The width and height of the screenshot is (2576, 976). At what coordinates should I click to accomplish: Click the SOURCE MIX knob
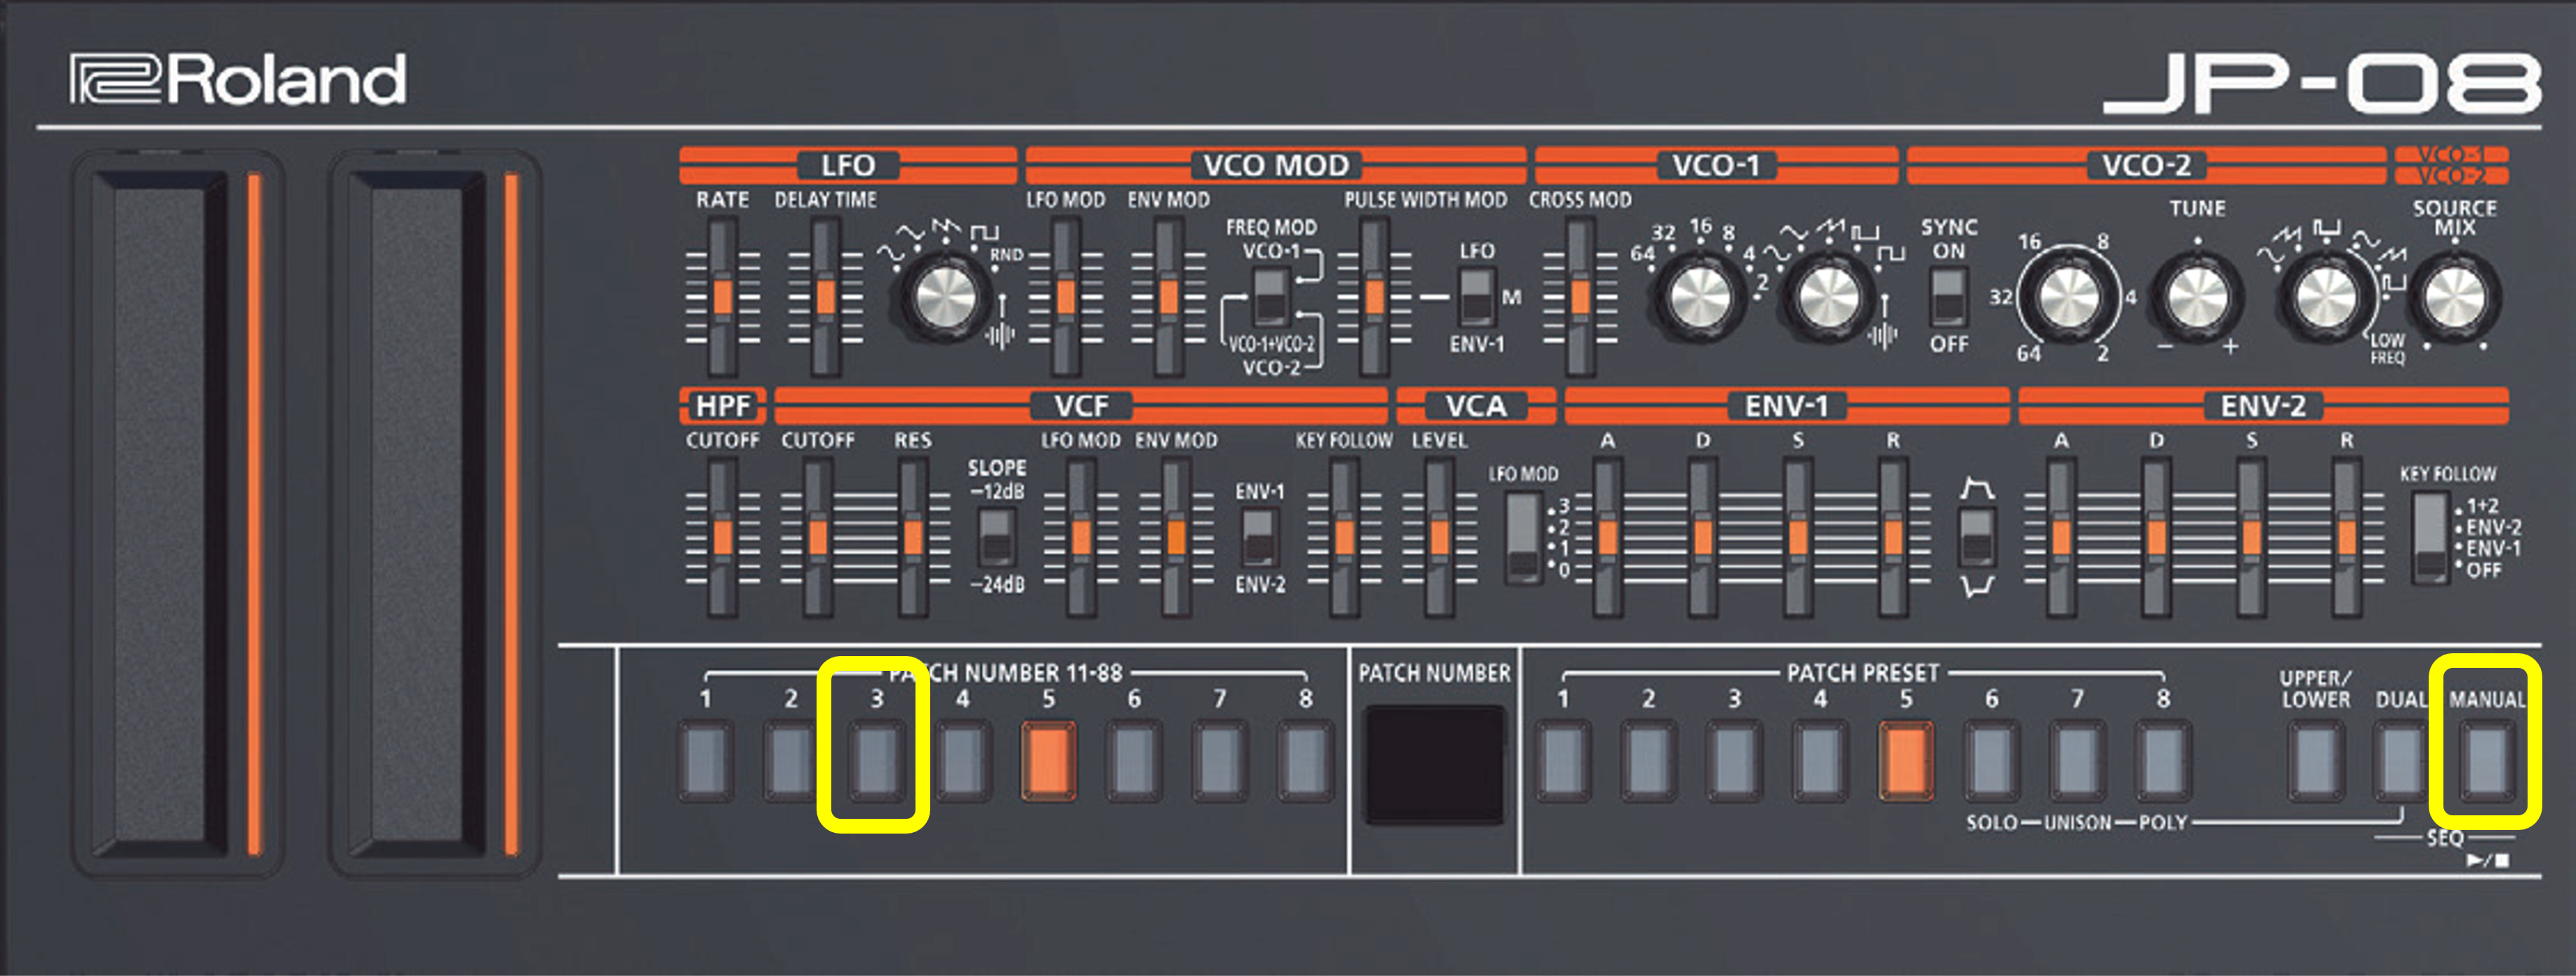[2454, 297]
